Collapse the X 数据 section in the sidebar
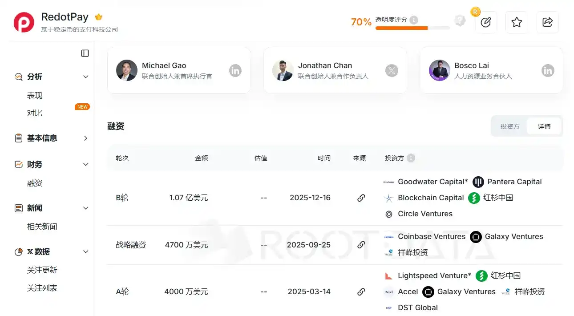 (85, 251)
